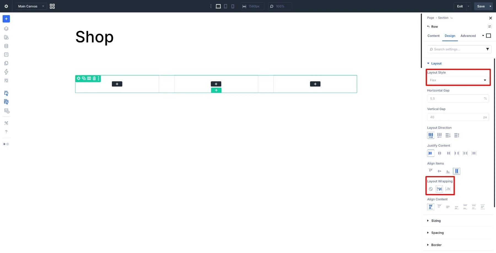Set Align Items to center
The width and height of the screenshot is (496, 253).
point(440,171)
